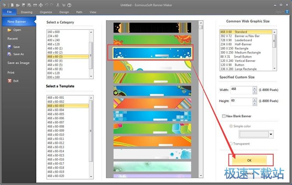
Task: Click the red Exit icon in the File sidebar
Action: coord(9,81)
